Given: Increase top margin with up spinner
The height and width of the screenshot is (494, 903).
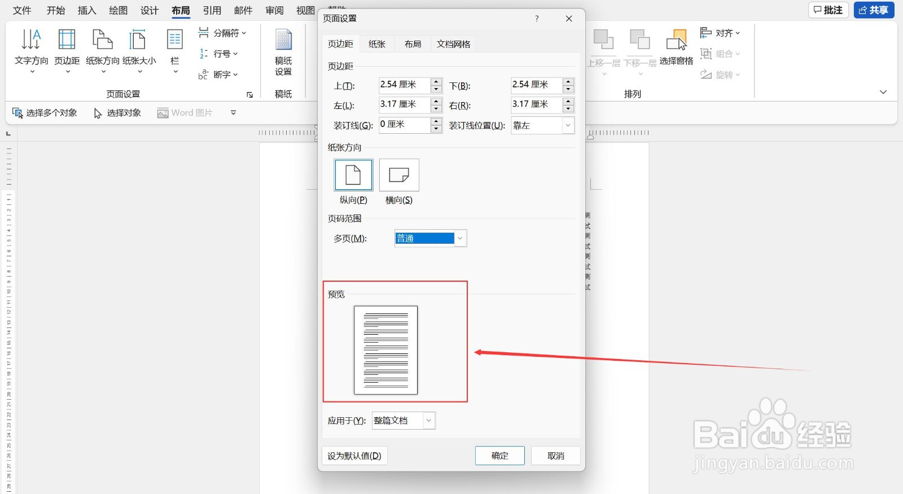Looking at the screenshot, I should 436,82.
